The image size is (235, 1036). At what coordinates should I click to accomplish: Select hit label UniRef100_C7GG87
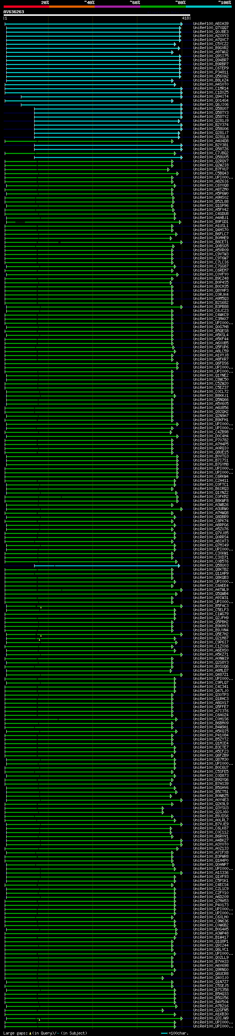pos(211,266)
